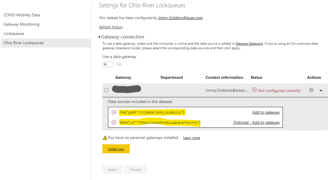This screenshot has height=180, width=333.
Task: Open the Refresh history link
Action: click(111, 27)
